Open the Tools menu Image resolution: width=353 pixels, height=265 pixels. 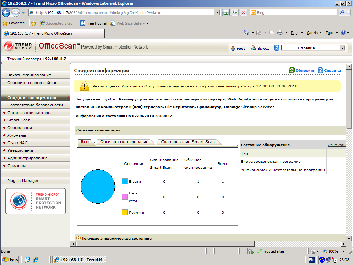pos(331,33)
